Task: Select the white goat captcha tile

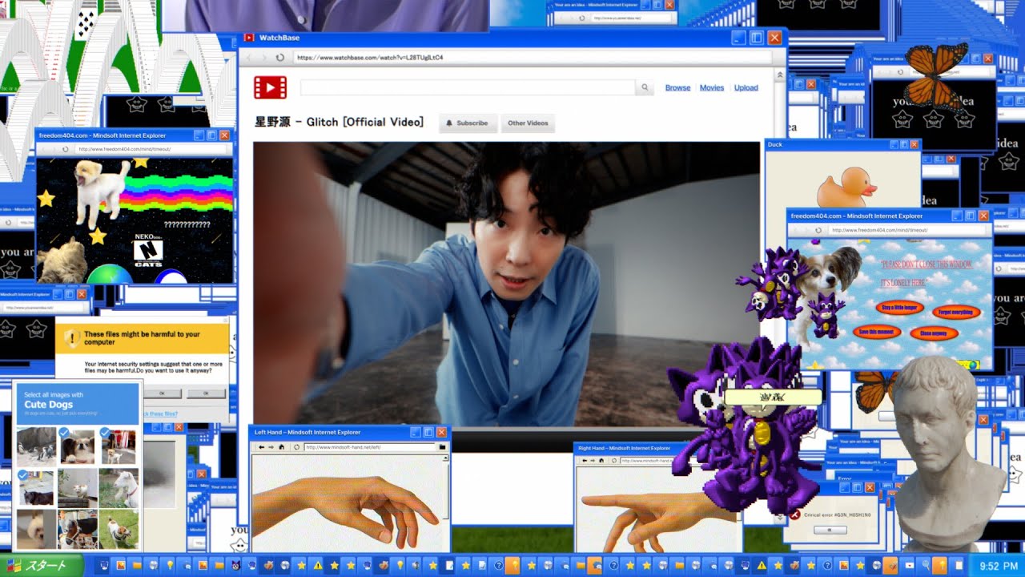Action: 119,487
